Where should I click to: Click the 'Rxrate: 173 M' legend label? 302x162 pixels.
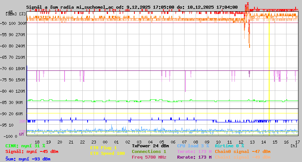(x=194, y=157)
